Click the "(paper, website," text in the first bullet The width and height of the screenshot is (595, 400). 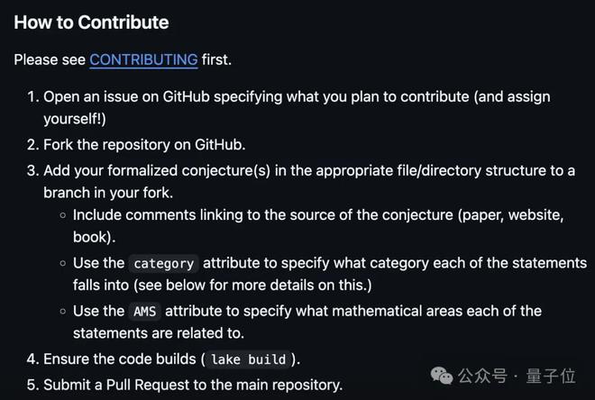[x=513, y=216]
